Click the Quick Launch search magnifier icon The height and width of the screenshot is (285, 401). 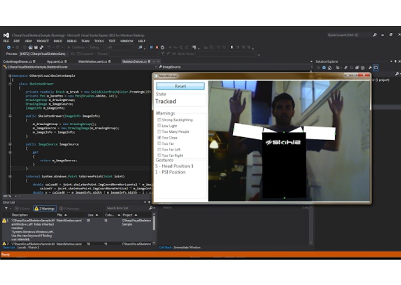pyautogui.click(x=374, y=35)
